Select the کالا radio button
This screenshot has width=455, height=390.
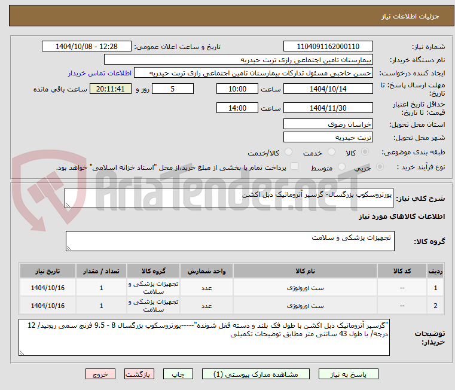(365, 152)
